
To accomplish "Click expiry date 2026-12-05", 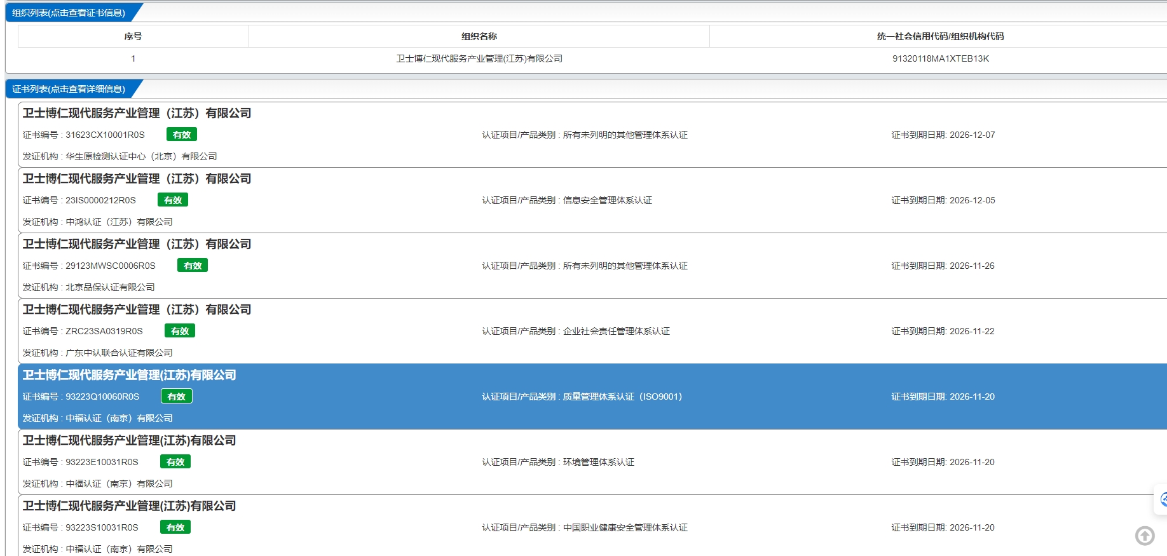I will [972, 200].
